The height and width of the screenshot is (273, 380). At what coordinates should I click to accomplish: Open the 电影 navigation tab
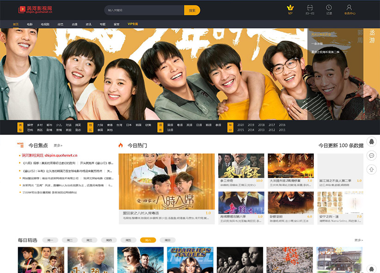coord(30,24)
